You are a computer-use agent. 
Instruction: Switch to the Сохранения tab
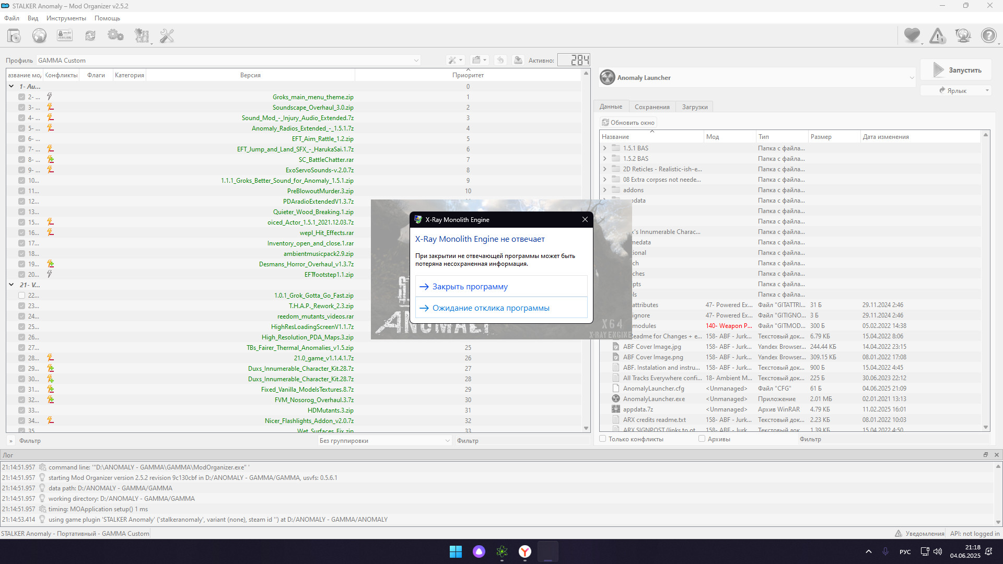pos(652,107)
